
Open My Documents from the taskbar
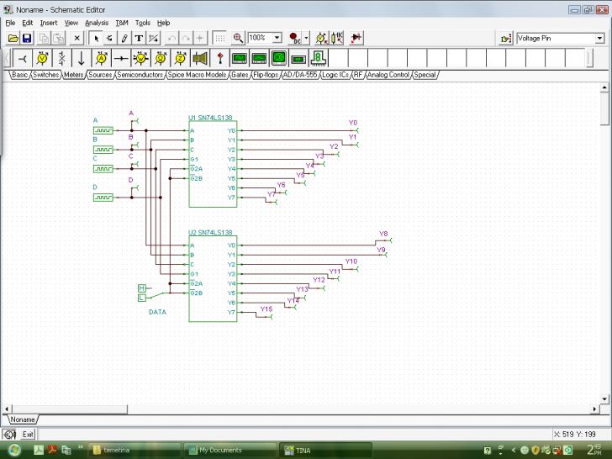[x=229, y=450]
